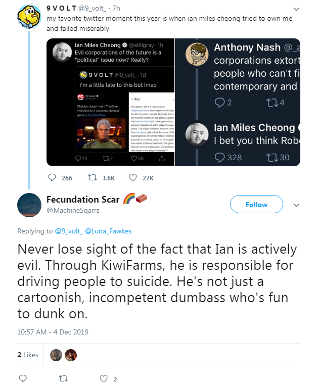Open the @9_volt_ reply mention link

pos(69,231)
